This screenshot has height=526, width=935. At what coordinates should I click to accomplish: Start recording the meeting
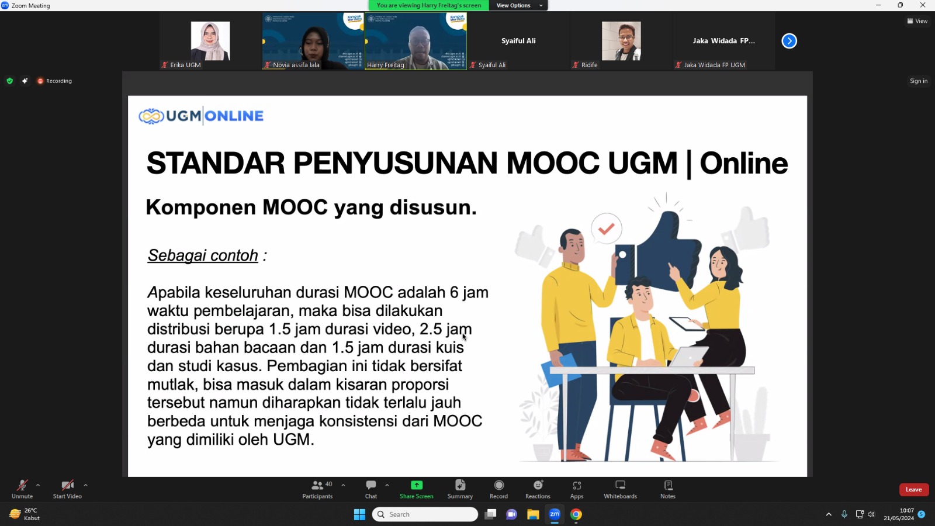(498, 489)
